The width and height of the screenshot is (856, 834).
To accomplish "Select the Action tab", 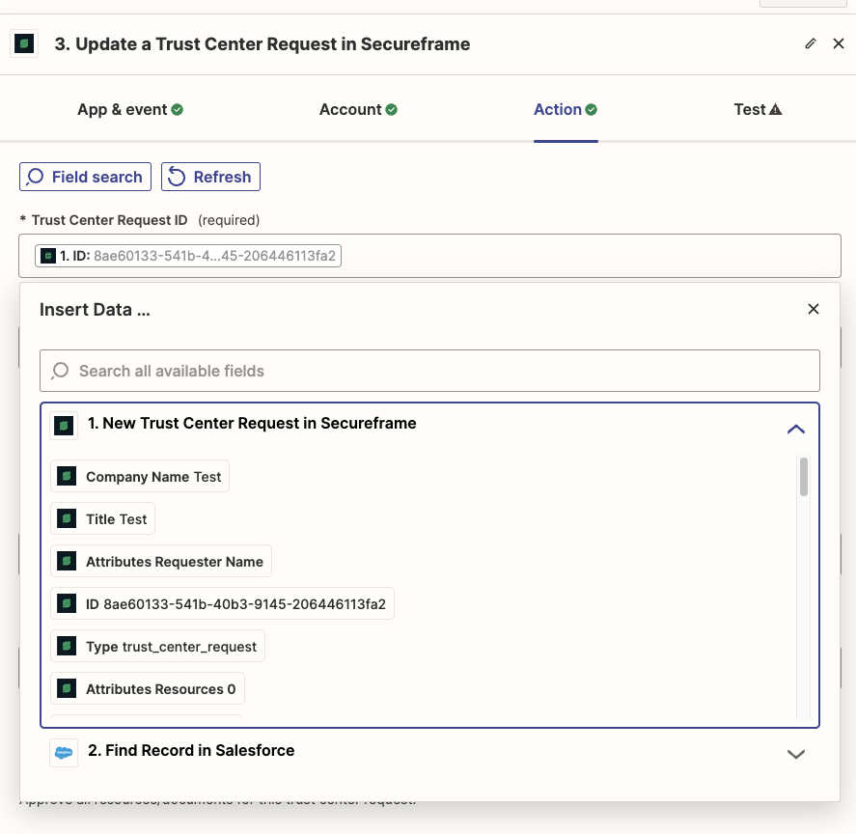I will click(x=566, y=110).
